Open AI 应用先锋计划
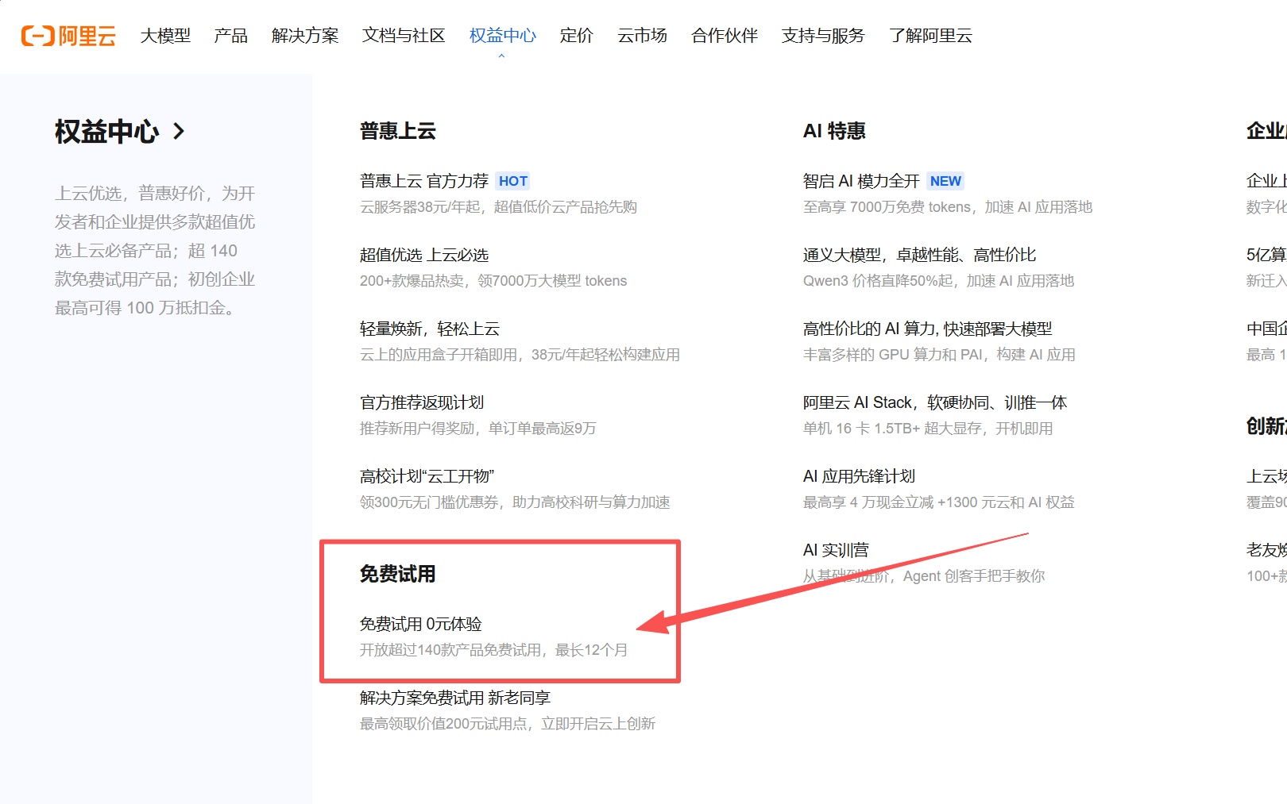This screenshot has width=1287, height=804. coord(859,476)
